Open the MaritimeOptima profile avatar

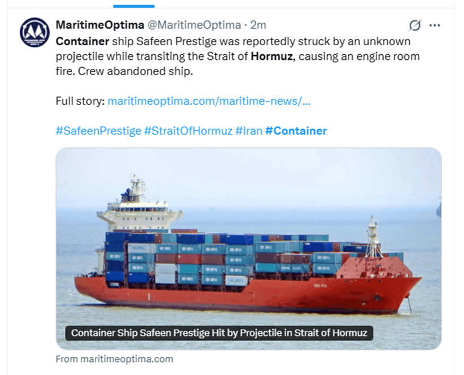tap(34, 32)
